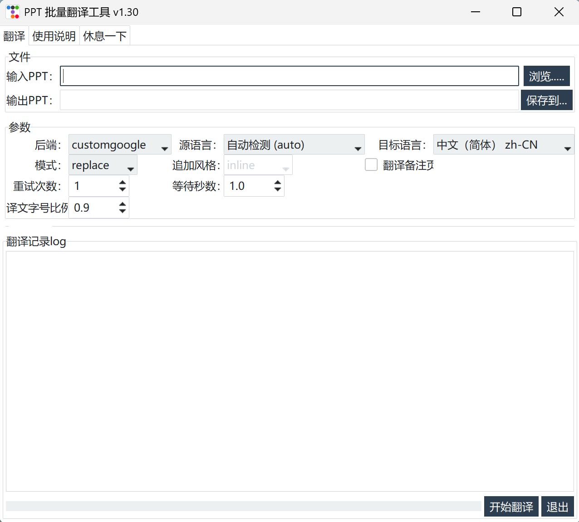Screen dimensions: 579x522
Task: Open the 目标语言 zh-CN dropdown
Action: click(503, 145)
